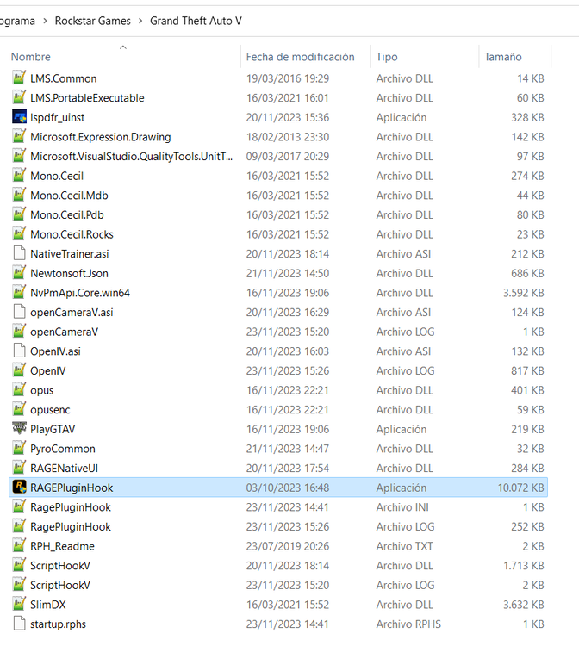Click the OpenIV.asi file icon
Viewport: 579px width, 646px height.
pos(19,351)
